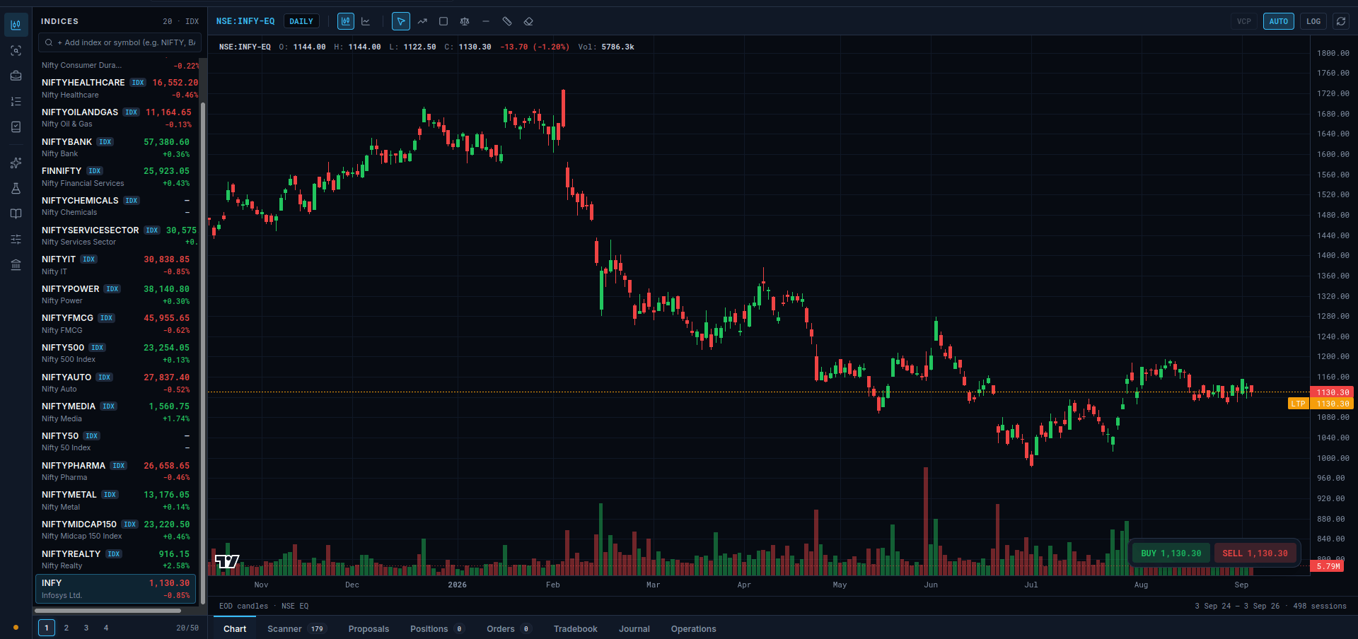This screenshot has width=1358, height=639.
Task: Open the NSE:INFY-EQ symbol selector
Action: pos(245,21)
